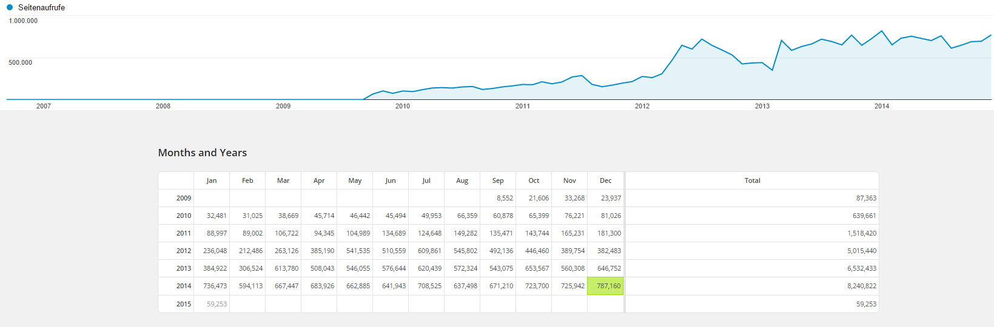Screen dimensions: 994x327
Task: Click the 613,780 March 2013 cell
Action: pos(286,268)
